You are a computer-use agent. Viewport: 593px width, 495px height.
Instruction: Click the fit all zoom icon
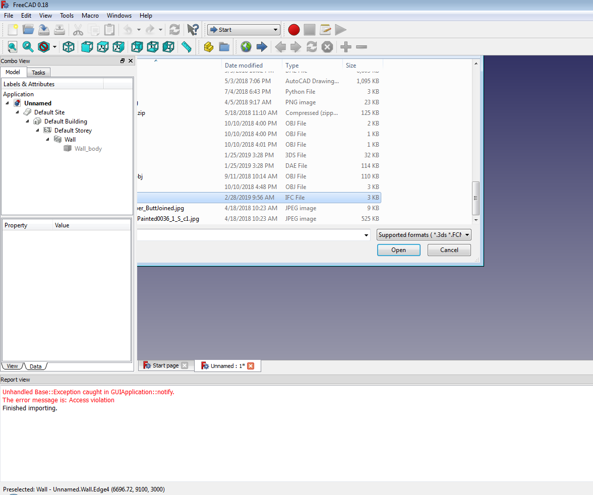(x=12, y=46)
